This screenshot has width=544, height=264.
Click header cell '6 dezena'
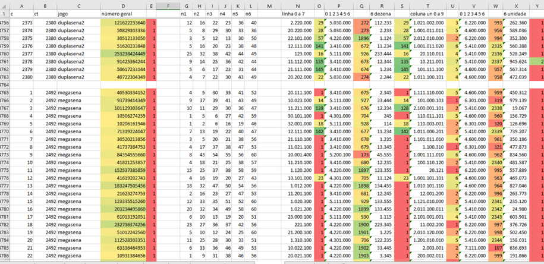[382, 14]
